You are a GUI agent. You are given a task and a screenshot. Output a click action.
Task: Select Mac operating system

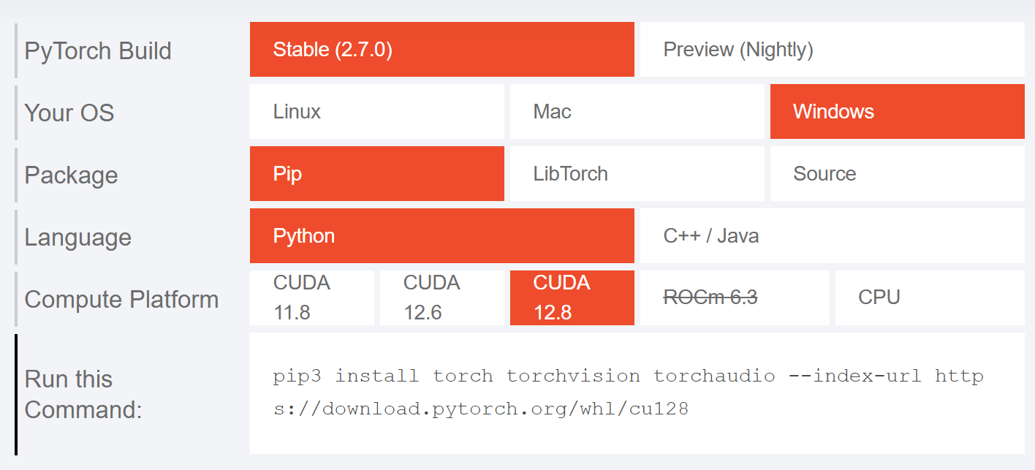point(637,112)
